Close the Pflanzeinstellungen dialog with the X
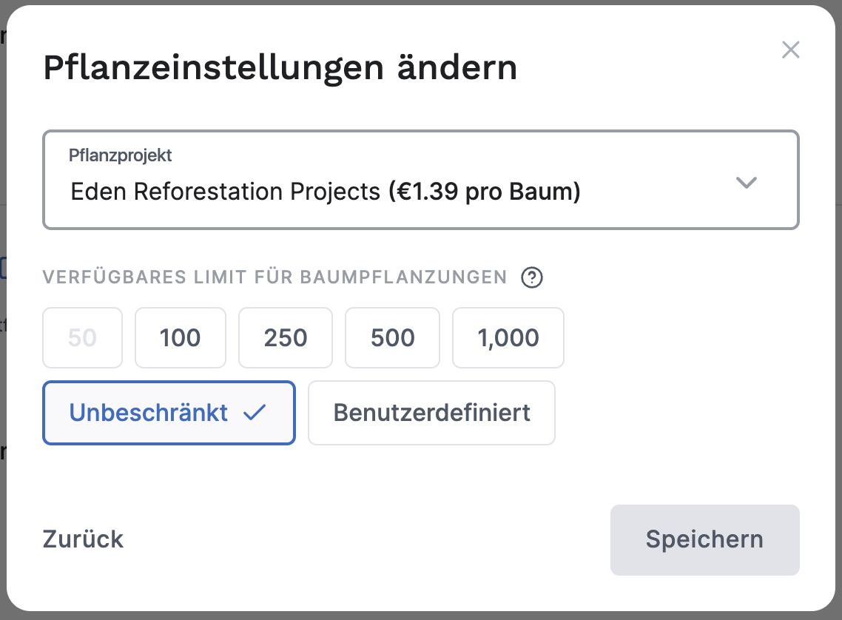This screenshot has height=620, width=842. click(791, 50)
